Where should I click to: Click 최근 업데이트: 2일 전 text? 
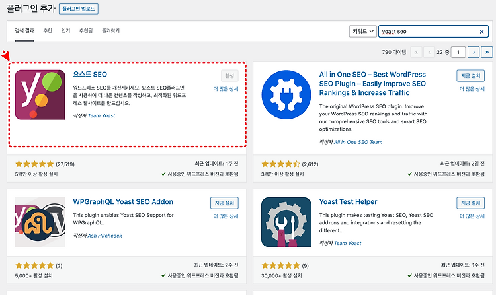(462, 164)
